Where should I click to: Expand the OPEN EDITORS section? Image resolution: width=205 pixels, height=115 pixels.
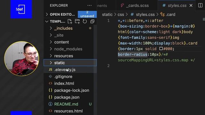[x=47, y=14]
